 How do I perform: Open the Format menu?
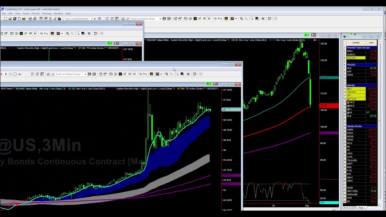pos(35,14)
